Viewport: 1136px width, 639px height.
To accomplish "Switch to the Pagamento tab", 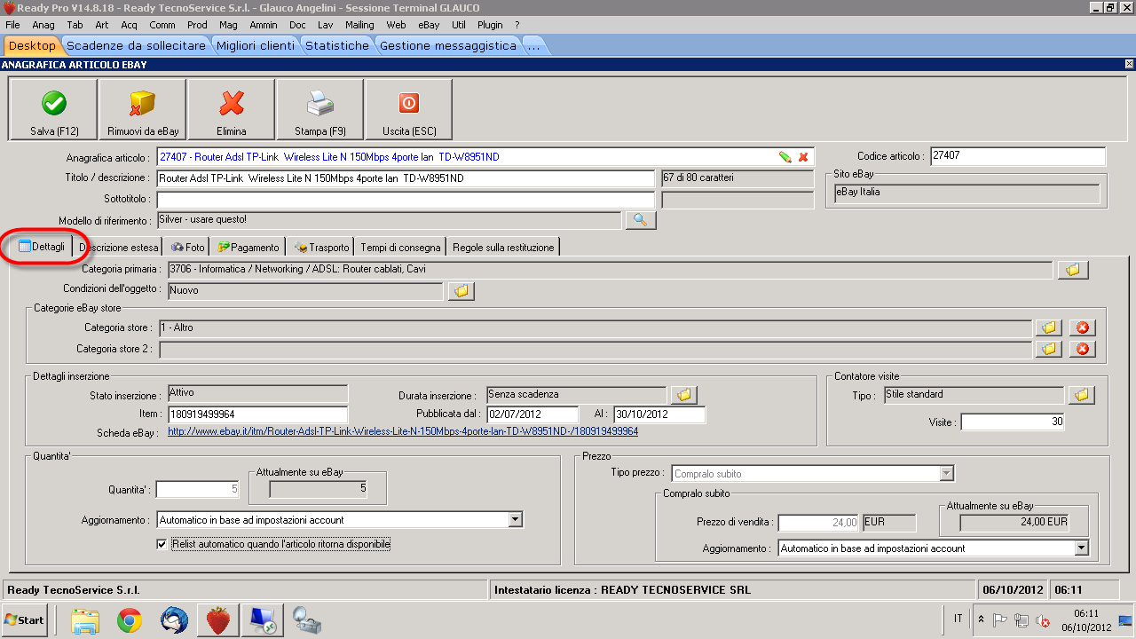I will pyautogui.click(x=249, y=248).
